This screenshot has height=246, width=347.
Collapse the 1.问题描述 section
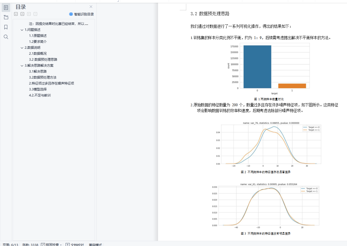(x=22, y=30)
